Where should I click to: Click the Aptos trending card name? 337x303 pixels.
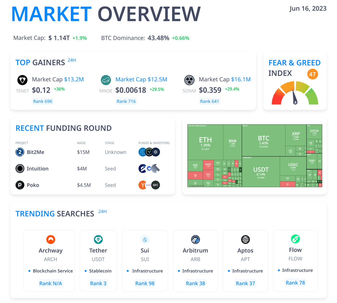pyautogui.click(x=245, y=250)
